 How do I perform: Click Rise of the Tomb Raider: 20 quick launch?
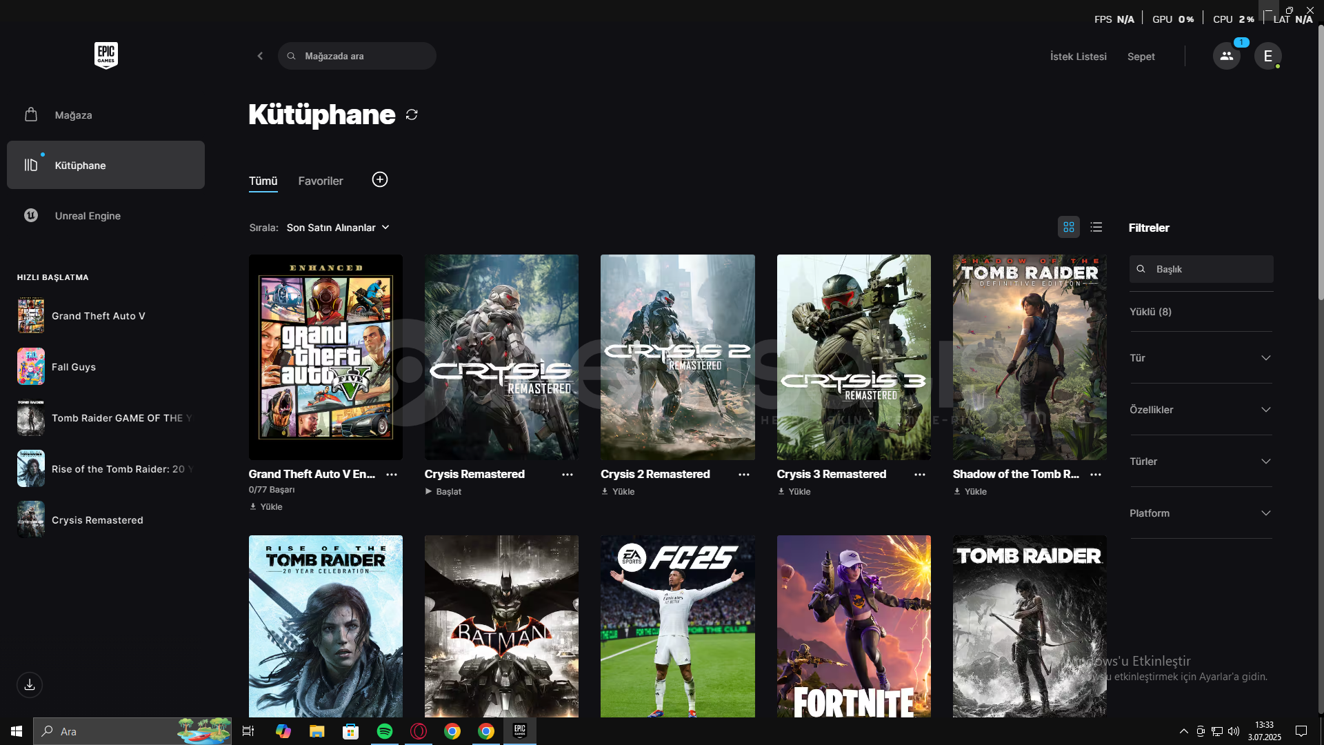[106, 469]
